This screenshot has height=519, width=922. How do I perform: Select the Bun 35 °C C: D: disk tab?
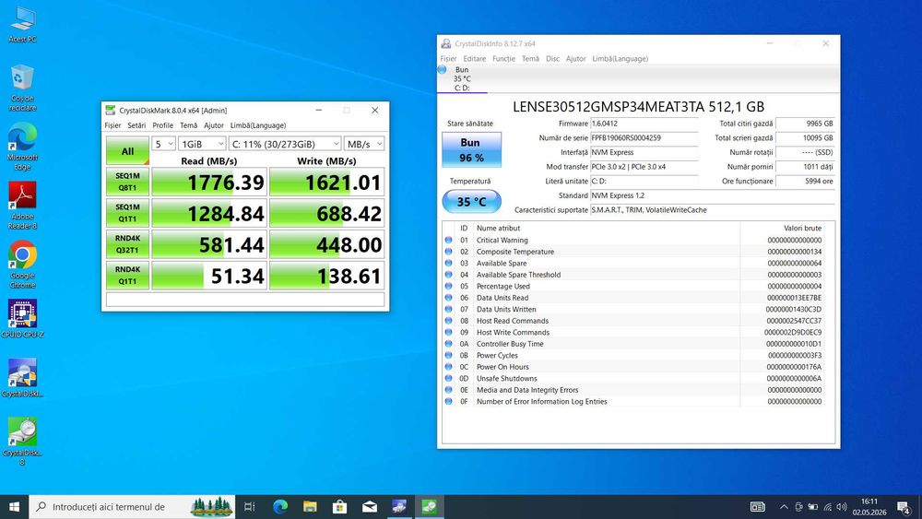click(462, 78)
